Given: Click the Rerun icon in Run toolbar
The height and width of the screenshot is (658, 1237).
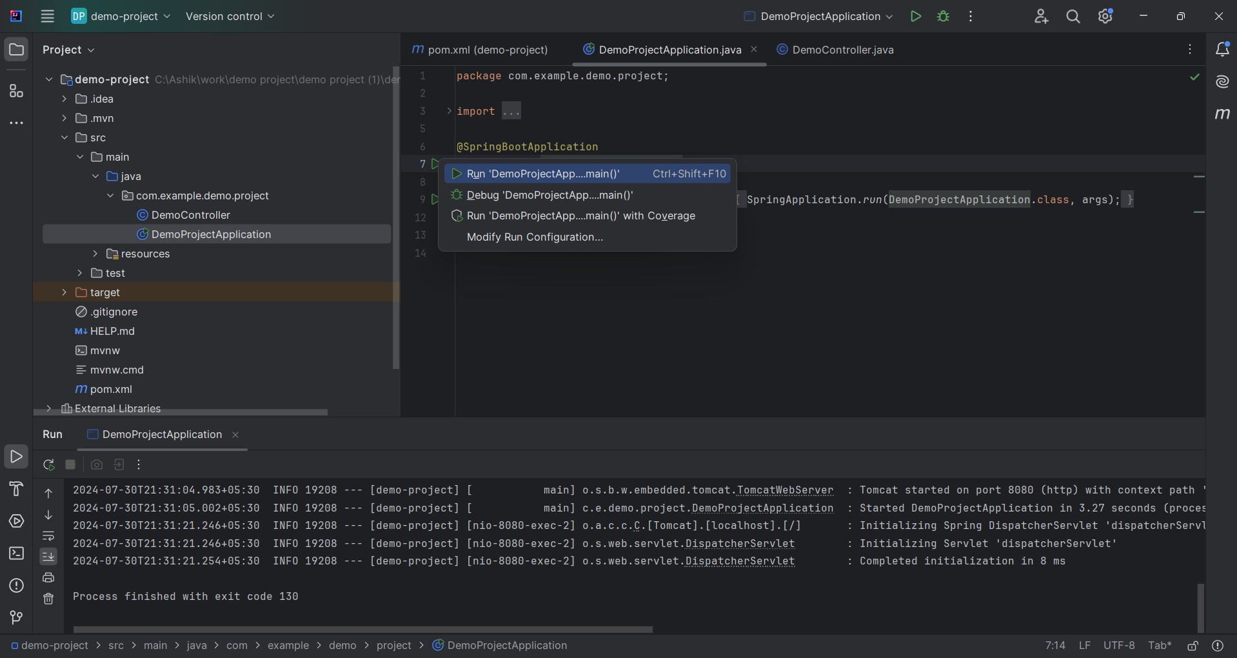Looking at the screenshot, I should tap(48, 464).
